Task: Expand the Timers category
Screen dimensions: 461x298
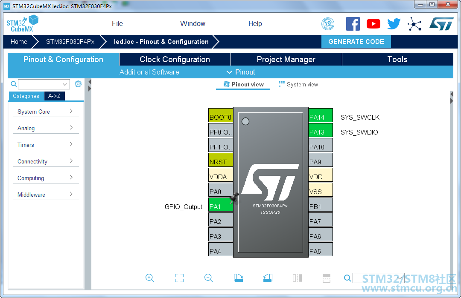Action: tap(46, 145)
